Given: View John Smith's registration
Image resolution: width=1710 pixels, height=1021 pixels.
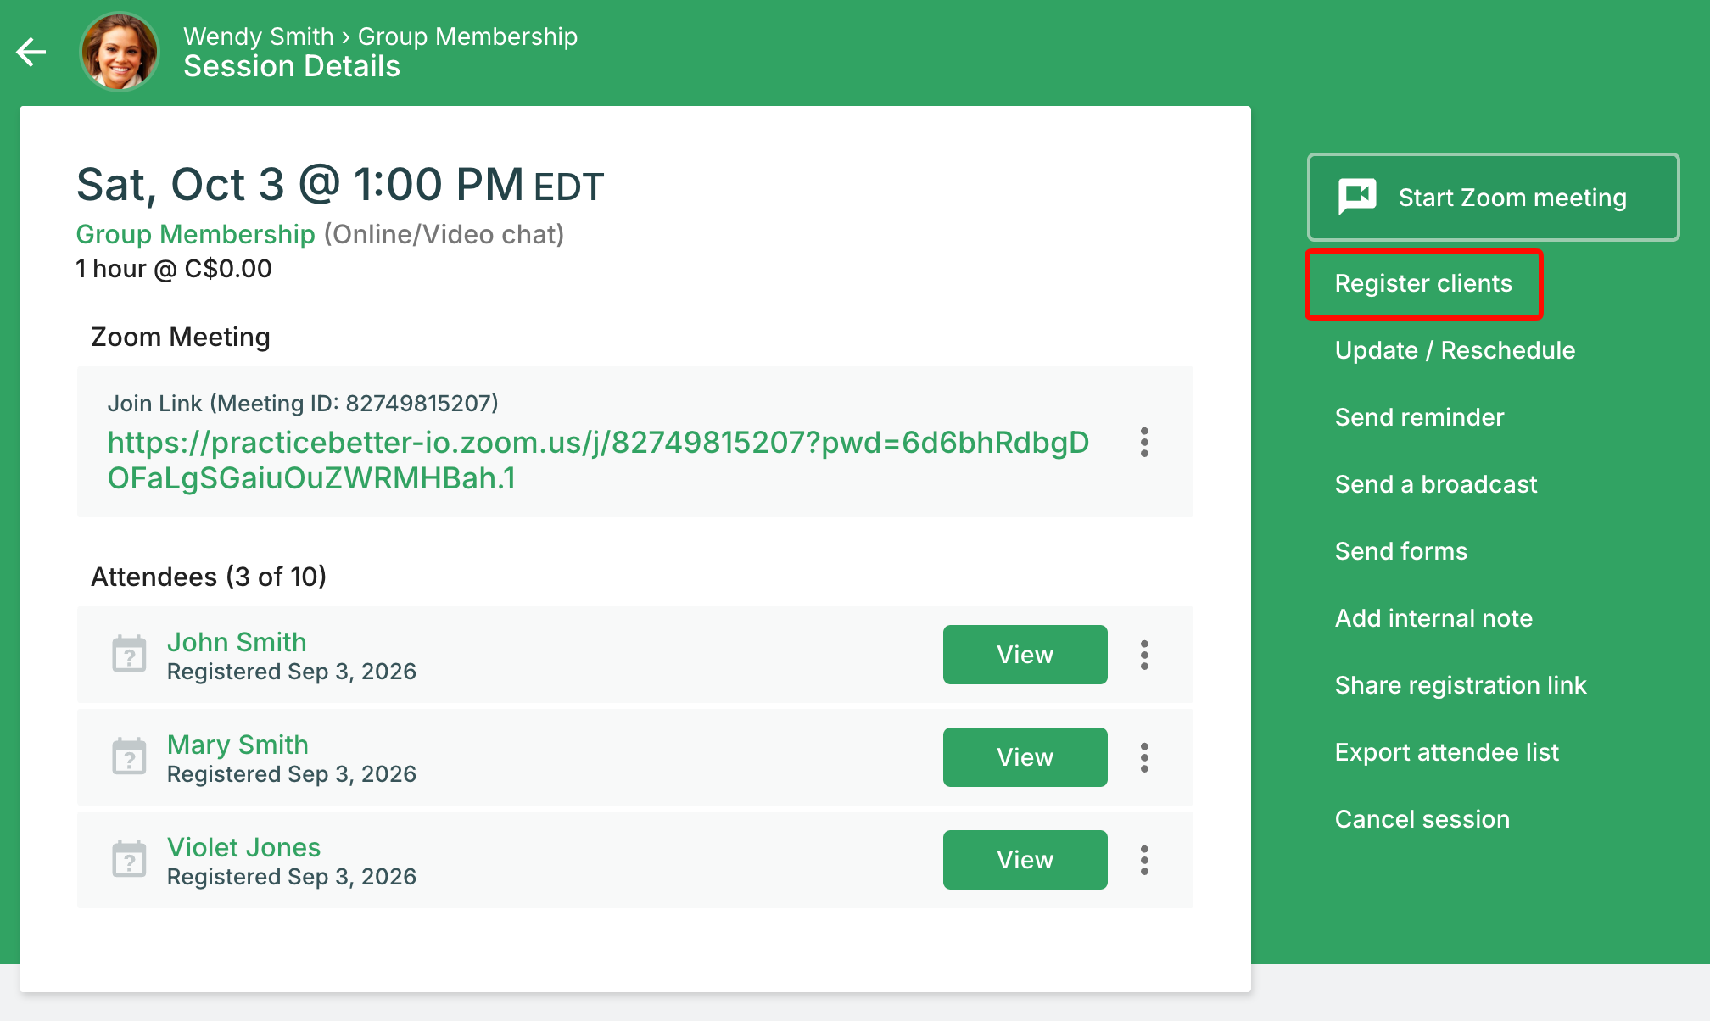Looking at the screenshot, I should (1025, 655).
